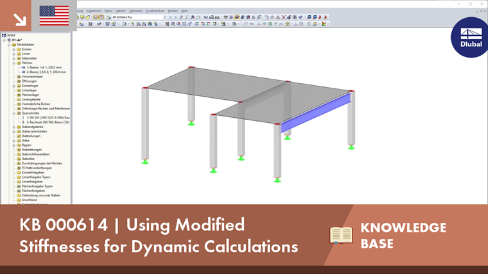Image resolution: width=488 pixels, height=274 pixels.
Task: Collapse the Modelldaten folder
Action: (9, 45)
